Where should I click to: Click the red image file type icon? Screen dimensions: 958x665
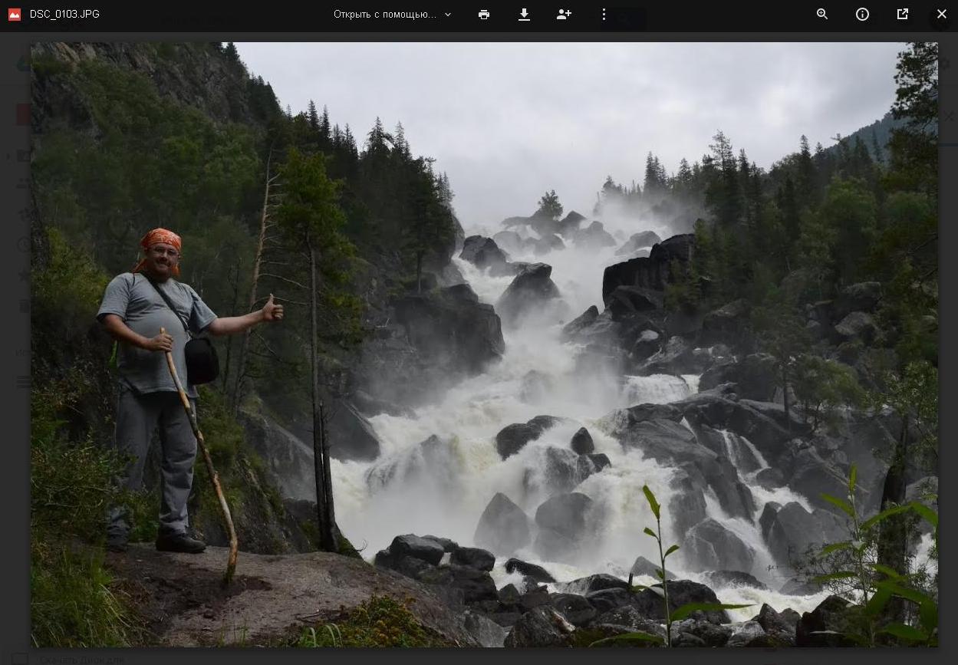click(x=14, y=15)
